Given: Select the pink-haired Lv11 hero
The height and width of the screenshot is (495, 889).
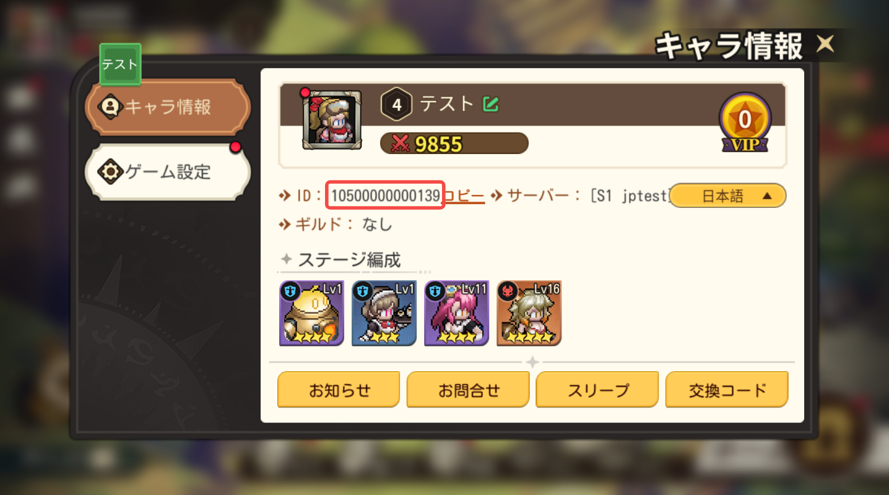Looking at the screenshot, I should click(456, 313).
